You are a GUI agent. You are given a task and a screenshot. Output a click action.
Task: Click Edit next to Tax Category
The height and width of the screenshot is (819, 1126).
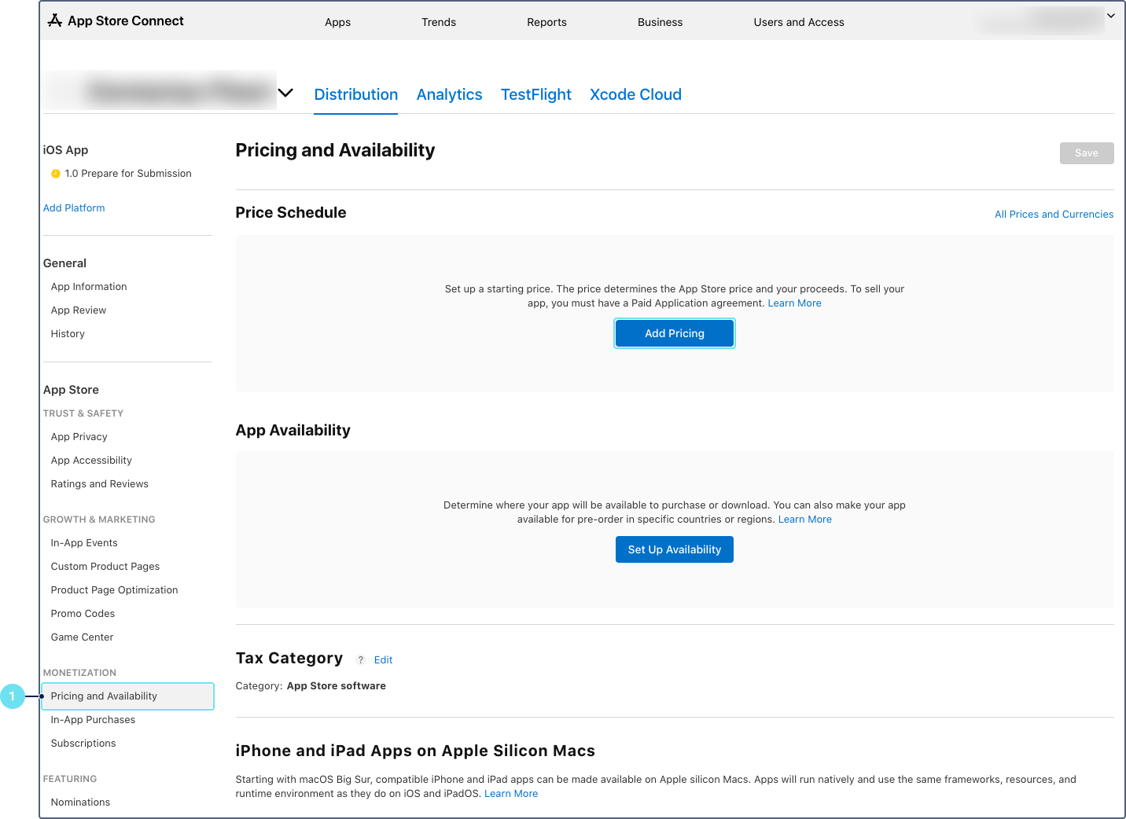click(x=384, y=660)
